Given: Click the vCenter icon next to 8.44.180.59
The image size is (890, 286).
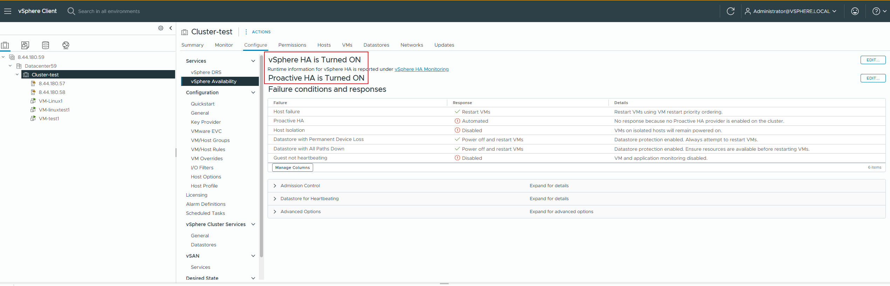Looking at the screenshot, I should [12, 57].
